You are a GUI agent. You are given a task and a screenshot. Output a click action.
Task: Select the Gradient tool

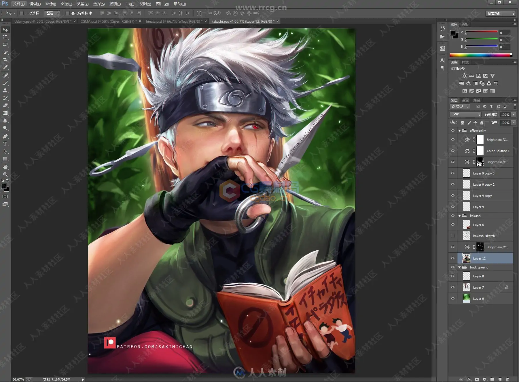[5, 113]
